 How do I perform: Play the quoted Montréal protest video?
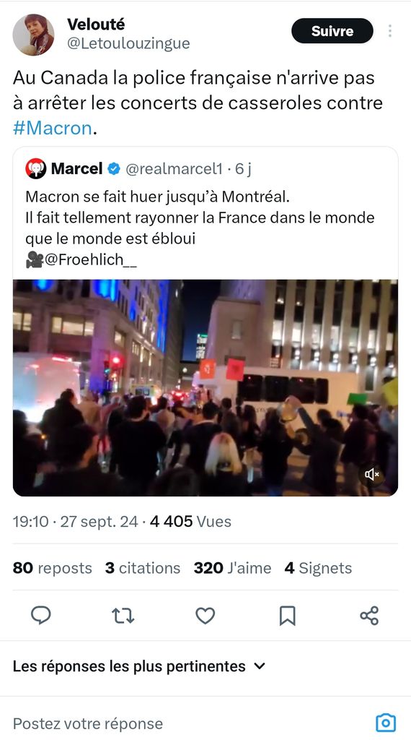click(x=205, y=387)
